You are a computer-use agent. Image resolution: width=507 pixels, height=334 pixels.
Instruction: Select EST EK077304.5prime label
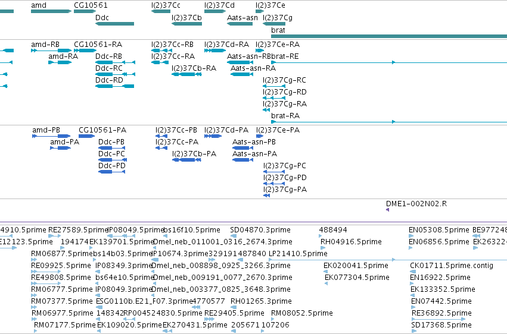357,278
